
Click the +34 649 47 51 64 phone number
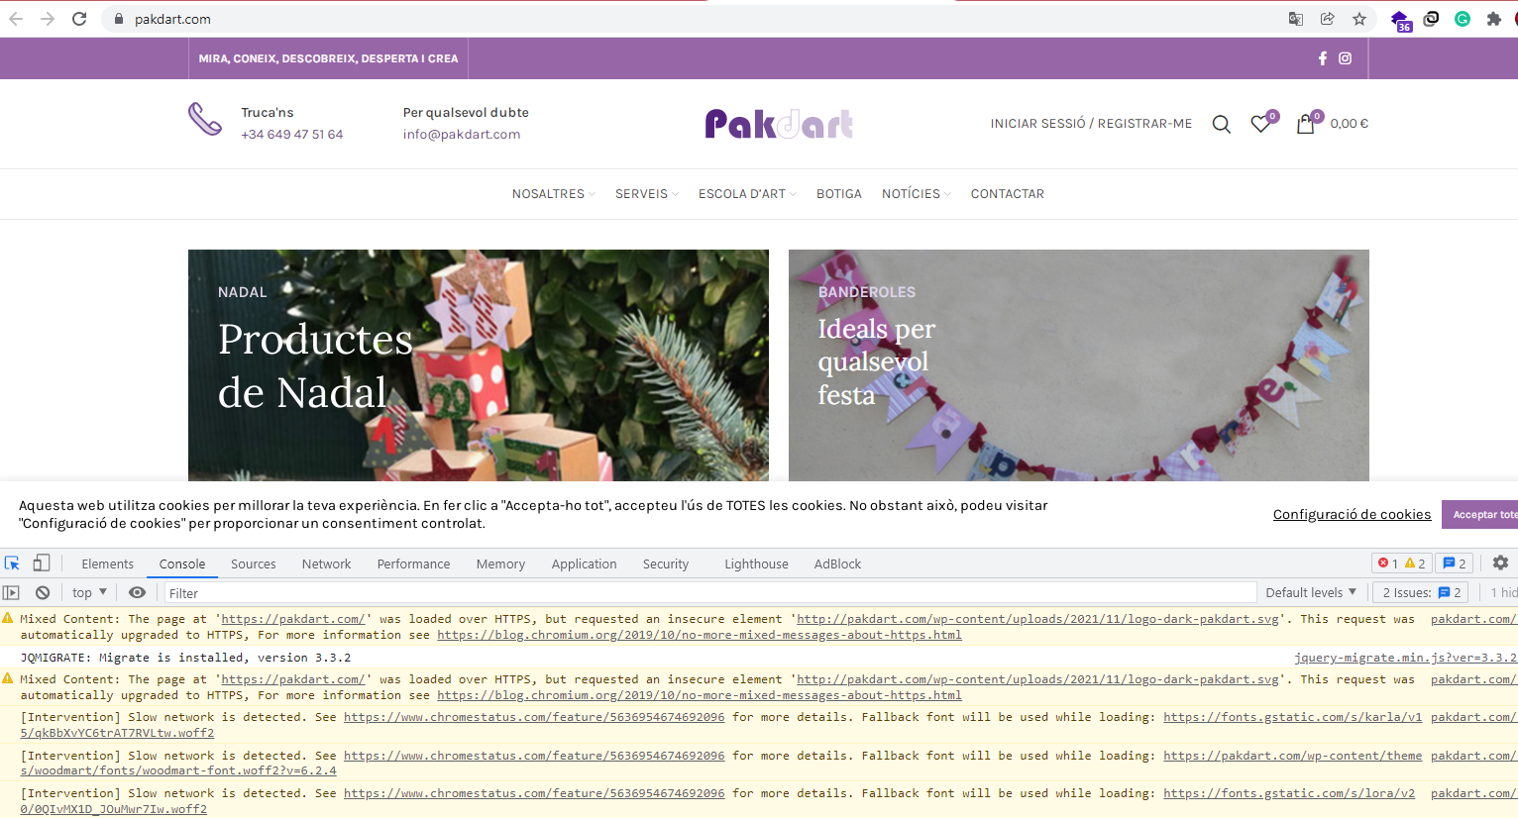[291, 135]
